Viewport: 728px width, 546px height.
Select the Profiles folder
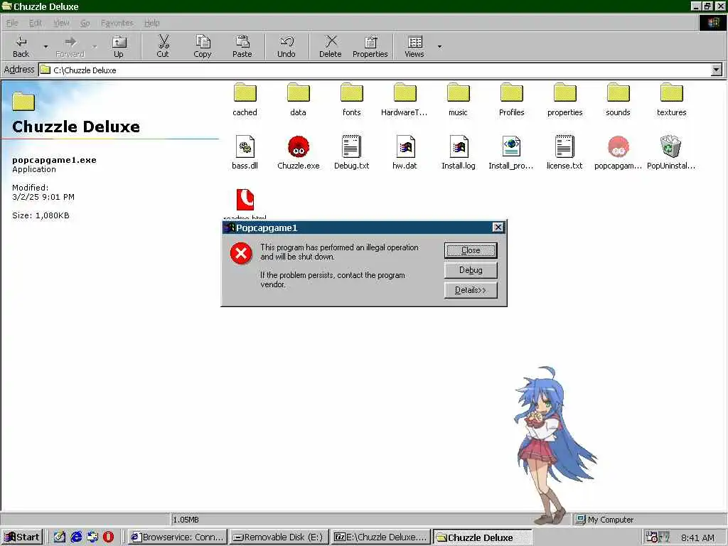pyautogui.click(x=512, y=100)
